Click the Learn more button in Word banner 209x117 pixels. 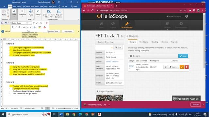[68, 32]
